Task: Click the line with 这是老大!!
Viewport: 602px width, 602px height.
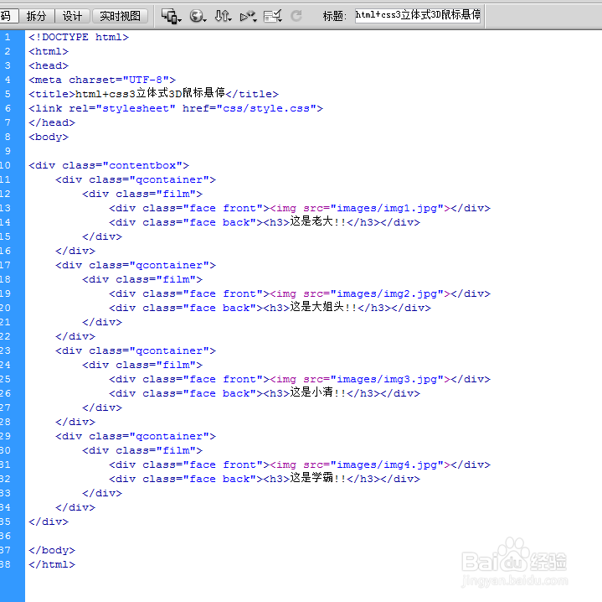Action: coord(265,222)
